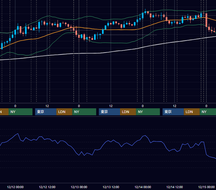The image size is (216, 190).
Task: Click hour label 12 above 12/12 12:00
Action: click(47, 106)
